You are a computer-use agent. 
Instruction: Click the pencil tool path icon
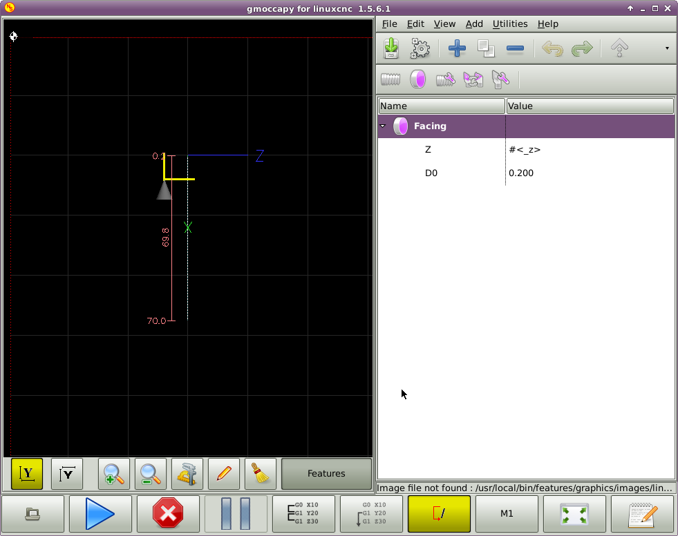tap(223, 474)
